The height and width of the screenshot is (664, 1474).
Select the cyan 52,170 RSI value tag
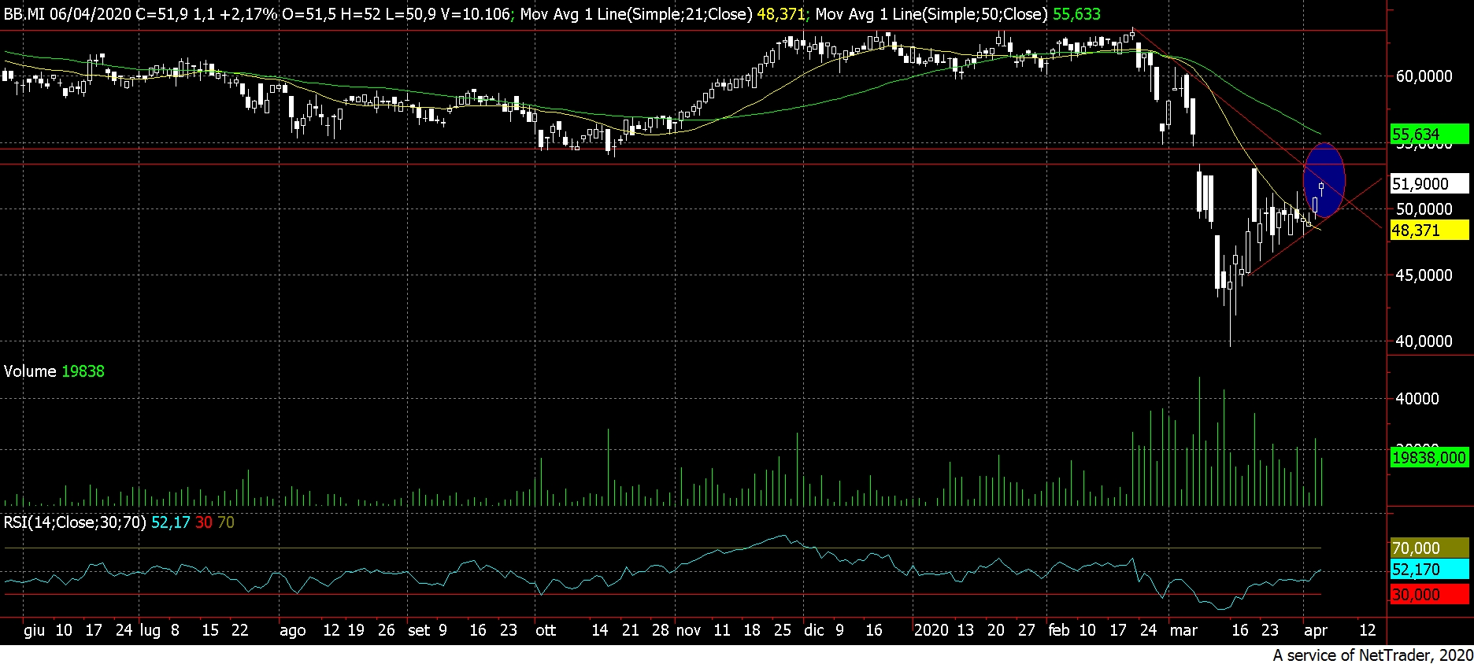click(1429, 570)
